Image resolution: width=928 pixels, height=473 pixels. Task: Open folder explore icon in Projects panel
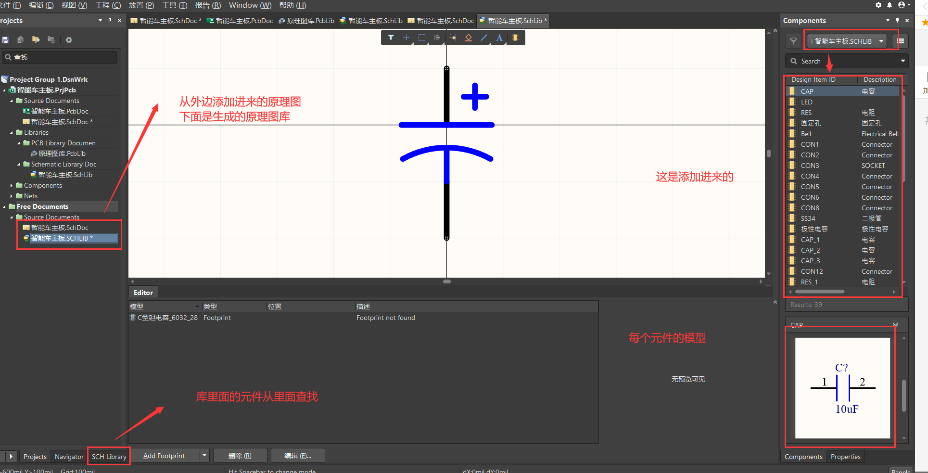[36, 40]
